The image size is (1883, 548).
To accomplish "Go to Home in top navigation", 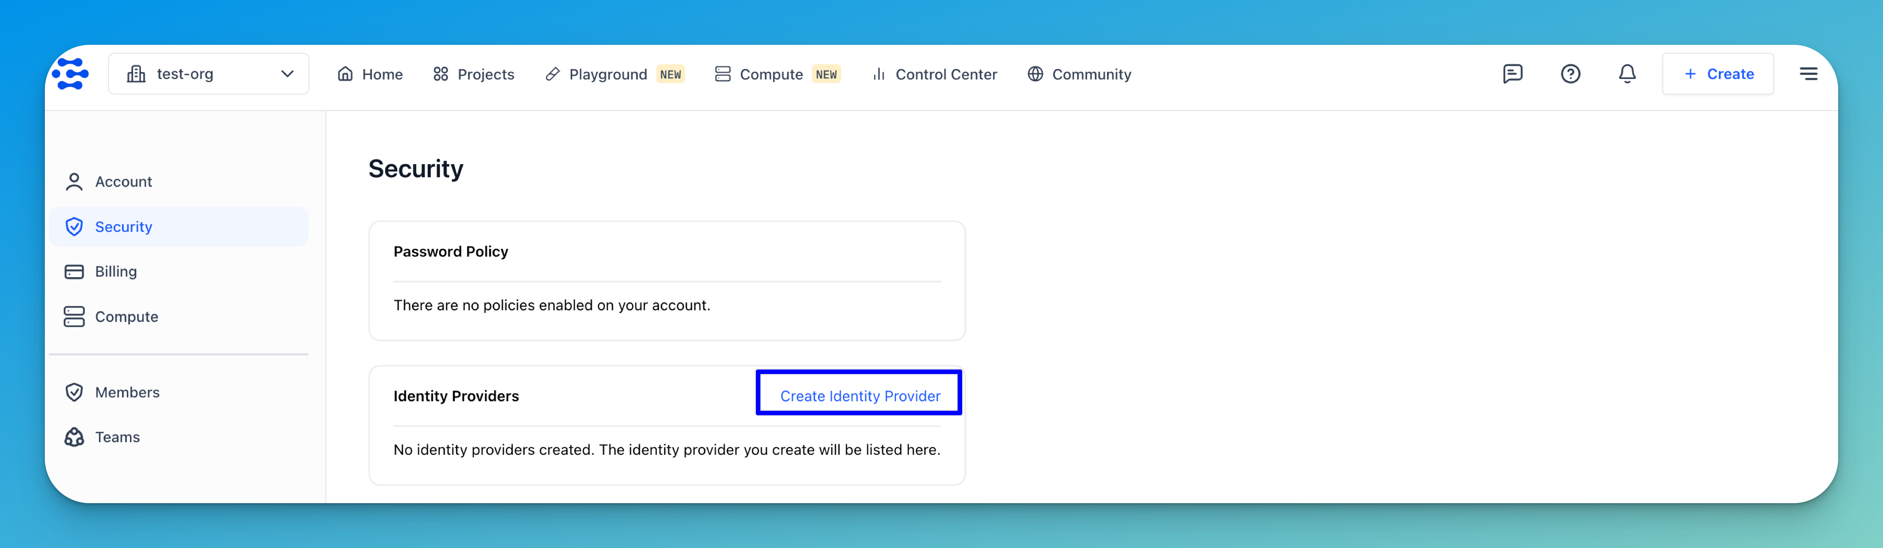I will click(370, 74).
